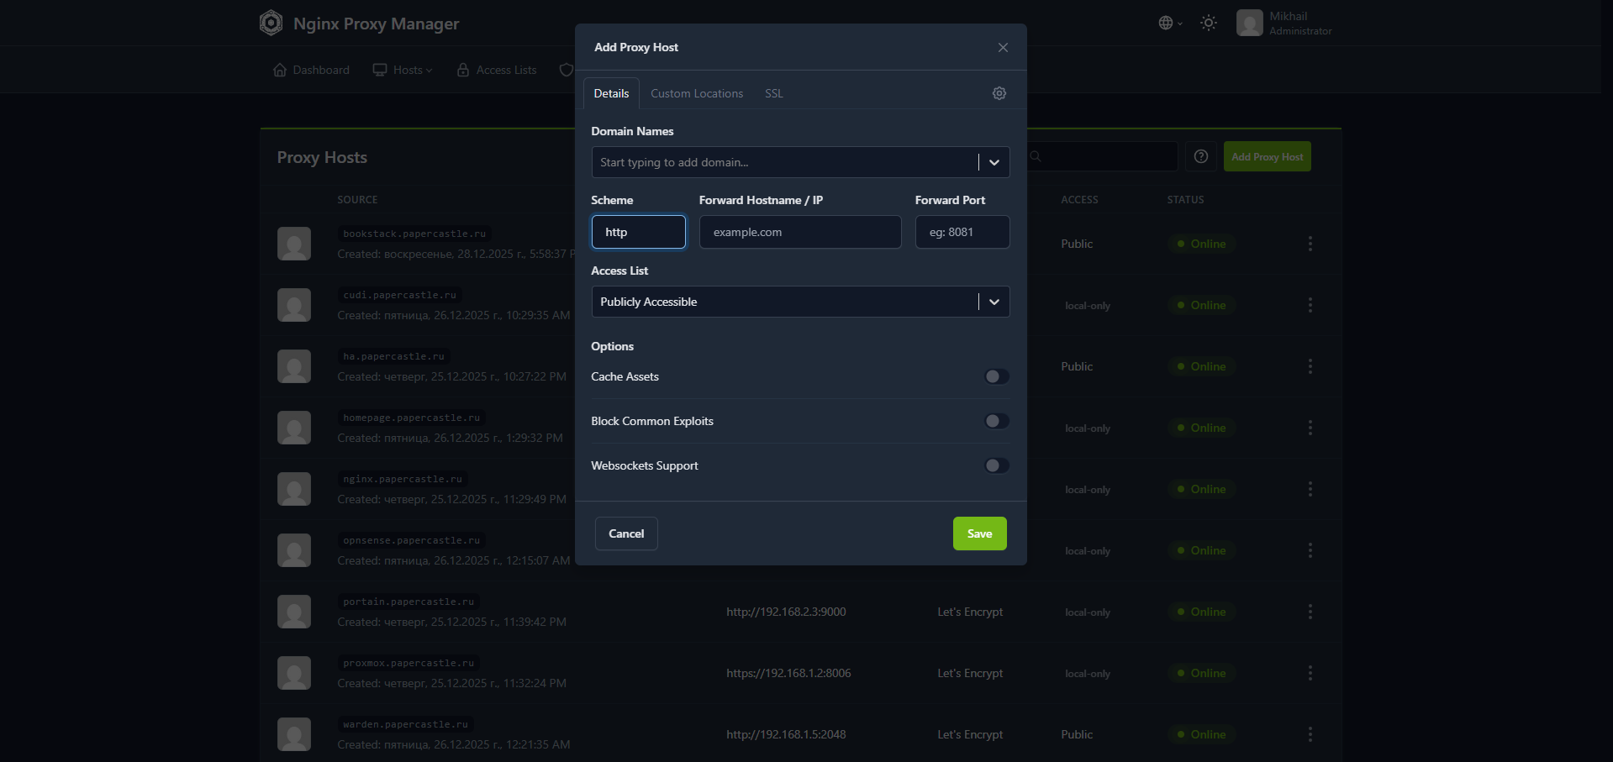Focus the Forward Hostname / IP field
1613x762 pixels.
point(800,232)
